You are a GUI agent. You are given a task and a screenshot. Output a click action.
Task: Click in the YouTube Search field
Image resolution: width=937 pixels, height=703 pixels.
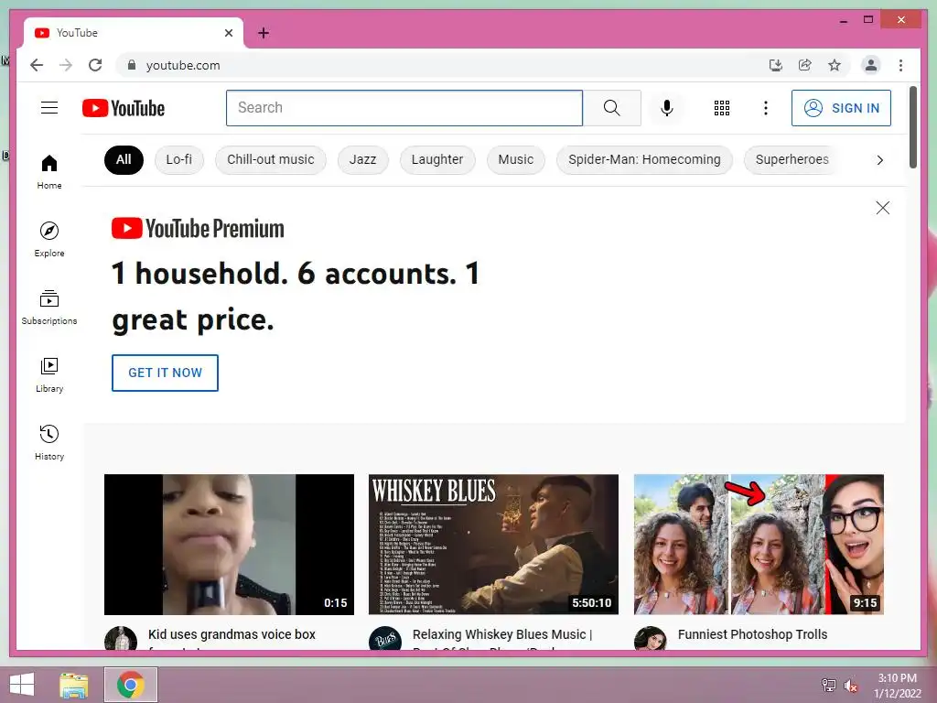pyautogui.click(x=404, y=108)
